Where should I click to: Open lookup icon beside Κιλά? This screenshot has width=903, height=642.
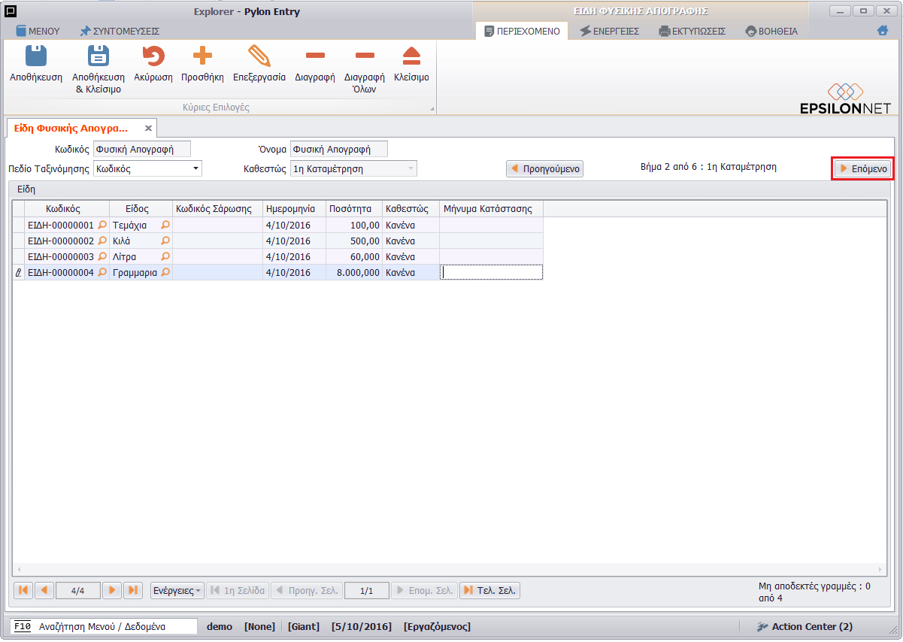[x=165, y=241]
